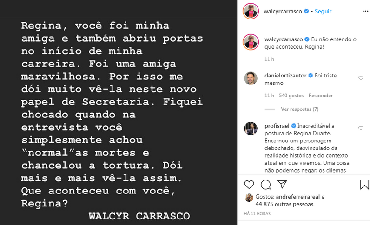Viewport: 370px width, 225px height.
Task: Like profisrael's comment heart
Action: point(361,128)
